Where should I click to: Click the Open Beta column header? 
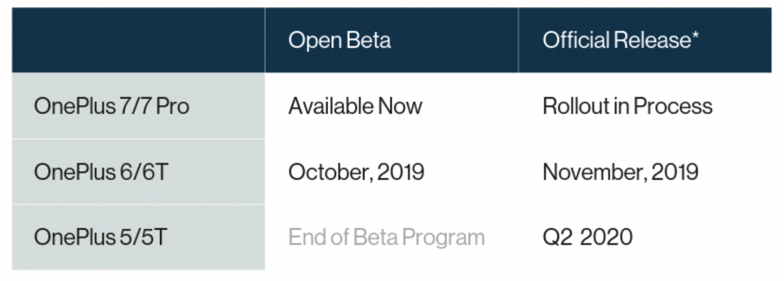pyautogui.click(x=339, y=40)
